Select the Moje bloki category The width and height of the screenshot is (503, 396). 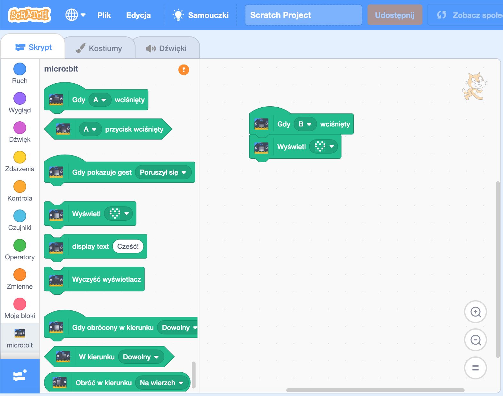pyautogui.click(x=20, y=308)
